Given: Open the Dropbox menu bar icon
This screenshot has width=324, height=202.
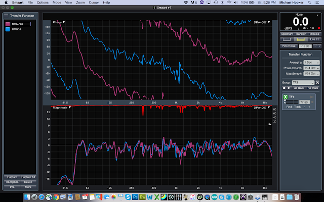Looking at the screenshot, I should coord(186,3).
